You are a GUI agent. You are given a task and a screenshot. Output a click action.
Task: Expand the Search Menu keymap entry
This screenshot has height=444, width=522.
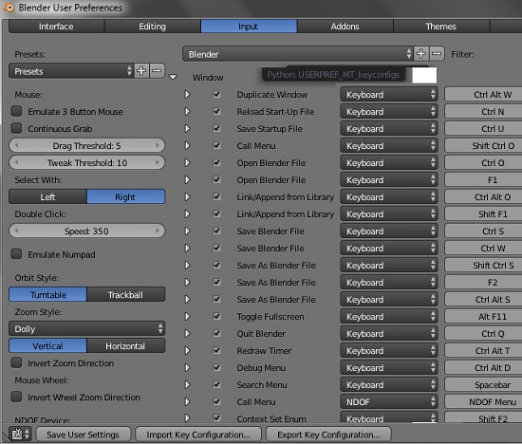[x=187, y=385]
